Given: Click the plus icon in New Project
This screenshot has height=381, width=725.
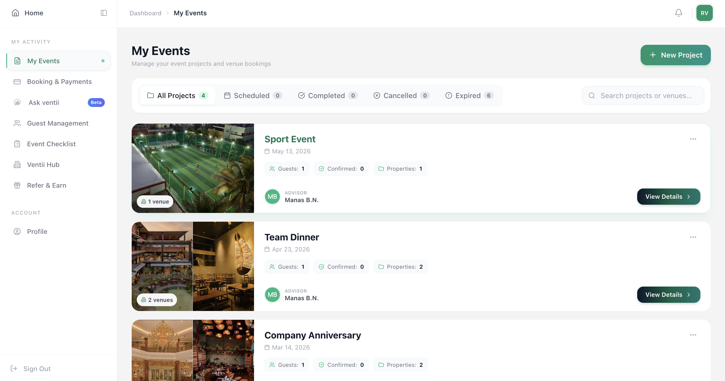Looking at the screenshot, I should click(x=653, y=55).
